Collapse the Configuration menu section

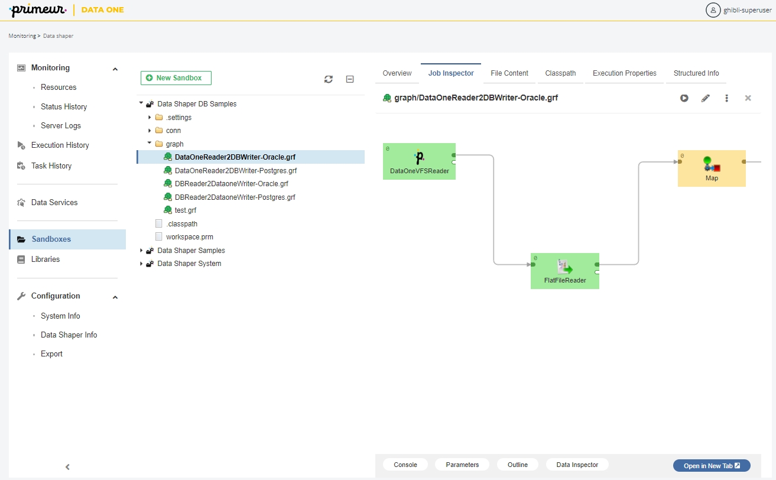(115, 297)
